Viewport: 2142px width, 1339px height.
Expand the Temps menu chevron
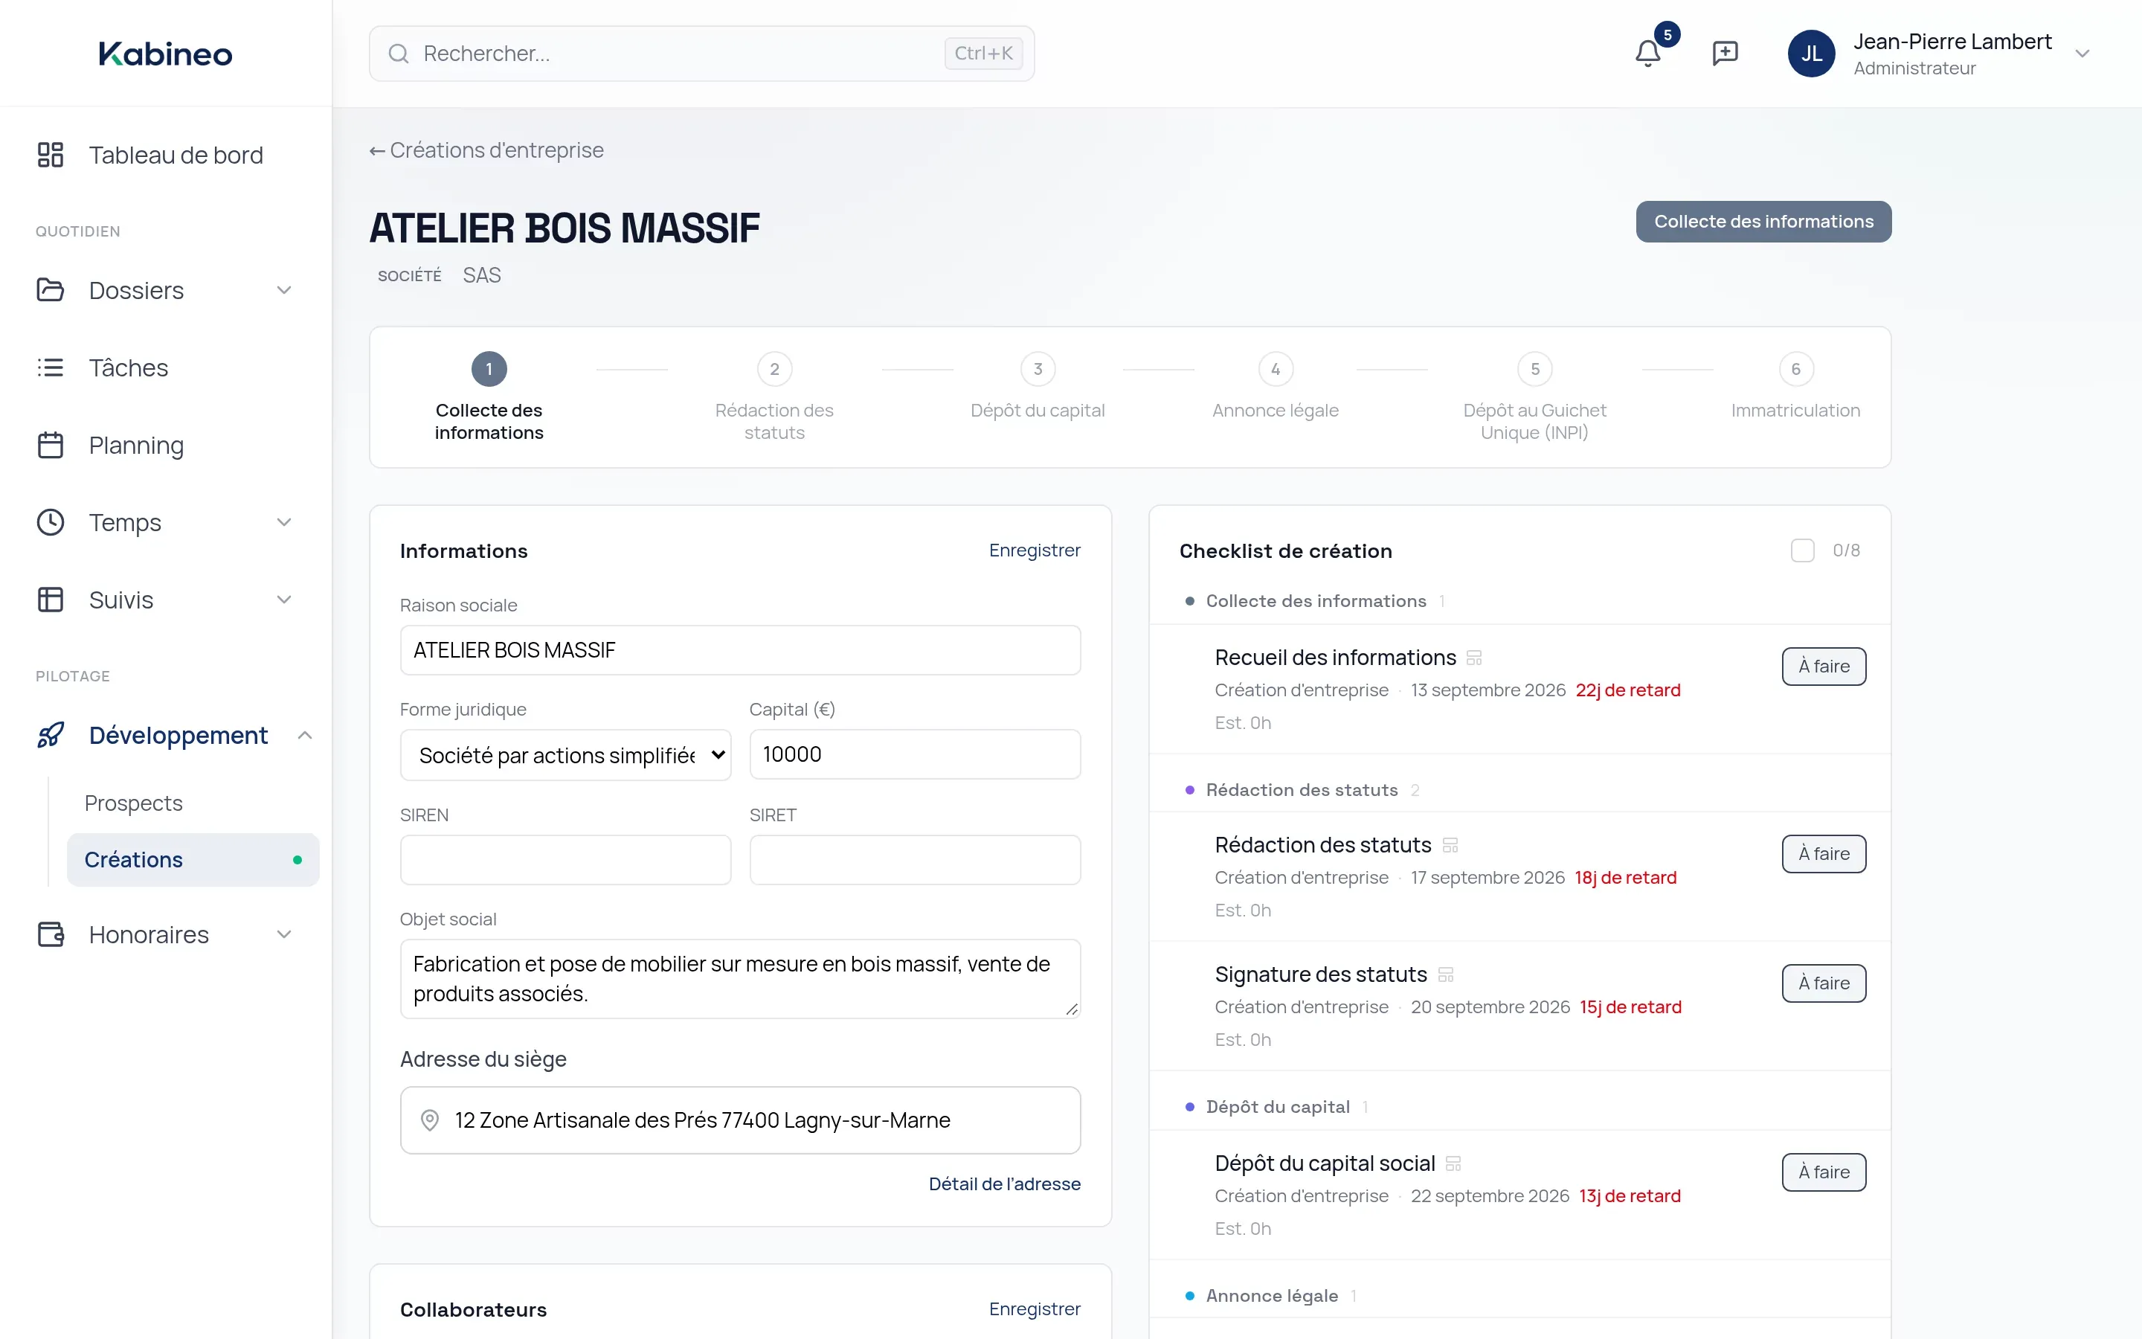point(284,522)
